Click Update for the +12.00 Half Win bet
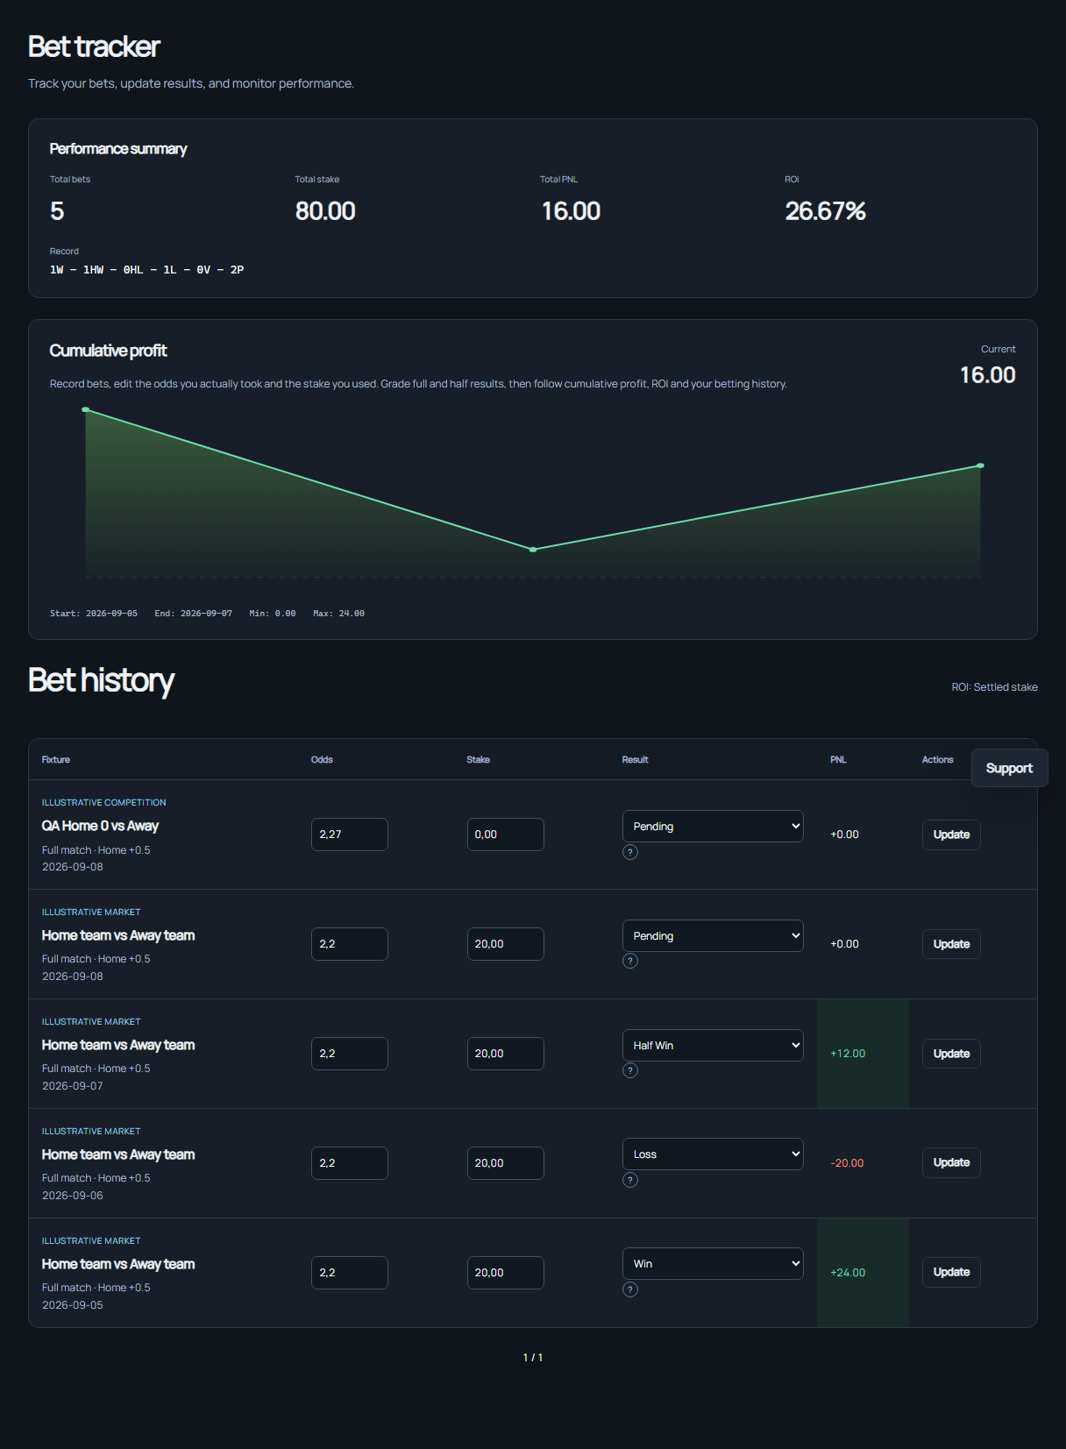Viewport: 1066px width, 1449px height. [x=951, y=1054]
